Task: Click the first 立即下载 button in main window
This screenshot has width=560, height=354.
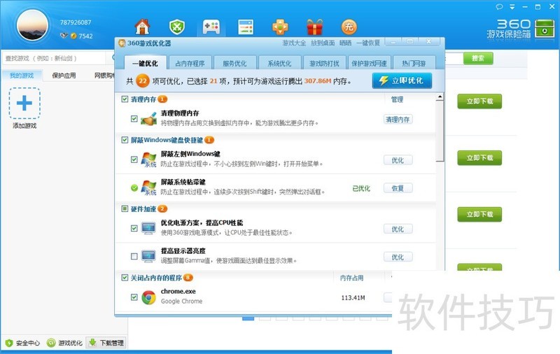Action: click(479, 101)
